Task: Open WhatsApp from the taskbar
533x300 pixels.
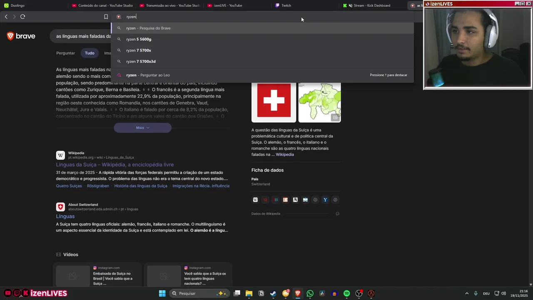Action: tap(310, 293)
